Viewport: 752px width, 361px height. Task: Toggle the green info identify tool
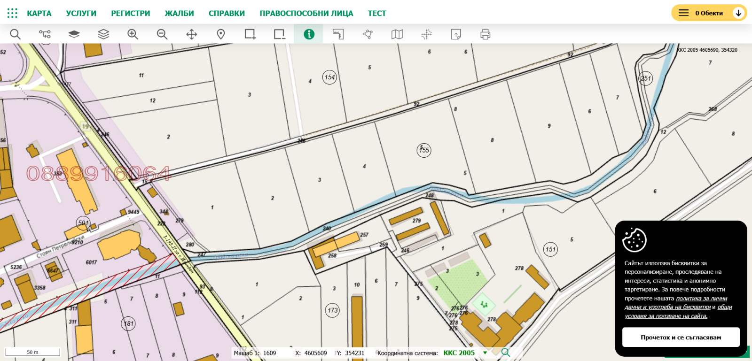(x=309, y=34)
